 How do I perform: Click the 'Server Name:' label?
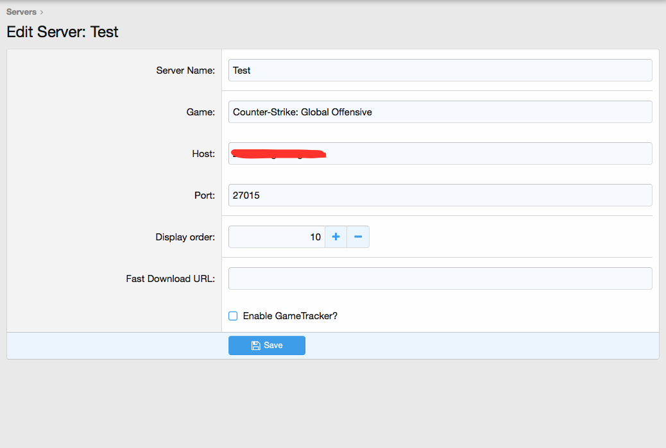(185, 71)
